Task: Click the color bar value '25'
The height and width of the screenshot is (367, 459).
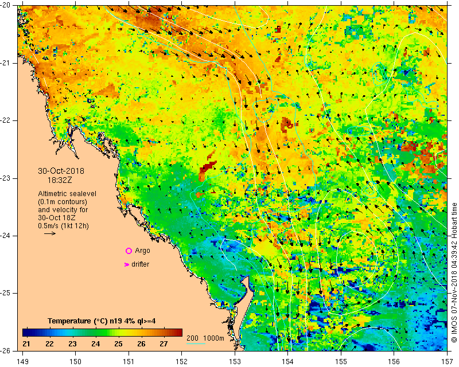Action: click(x=118, y=343)
